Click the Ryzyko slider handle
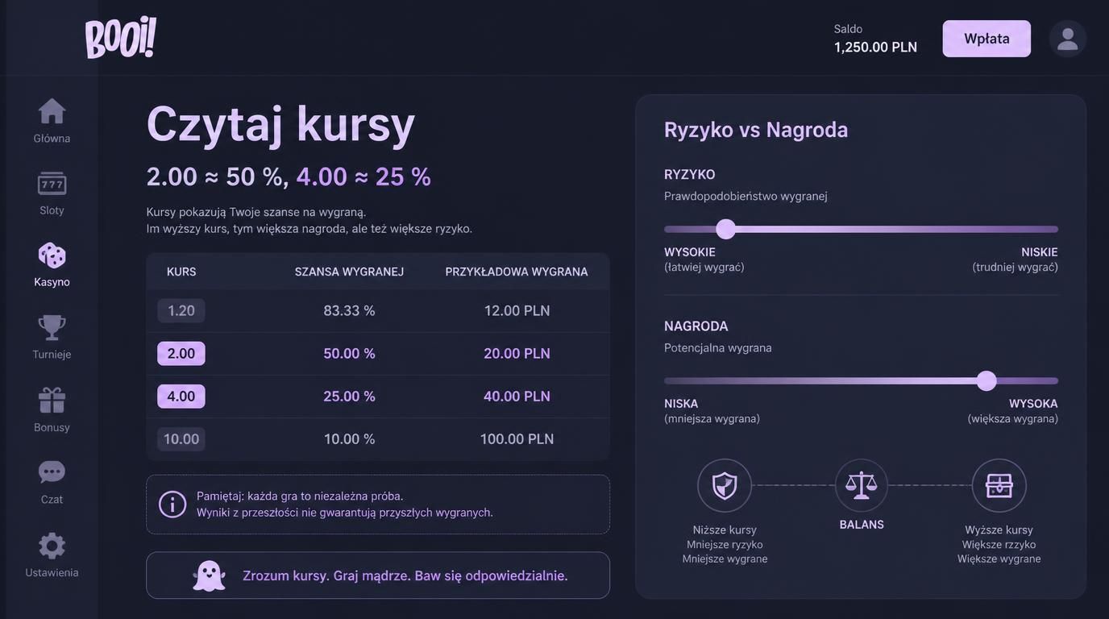The image size is (1109, 619). click(x=726, y=229)
